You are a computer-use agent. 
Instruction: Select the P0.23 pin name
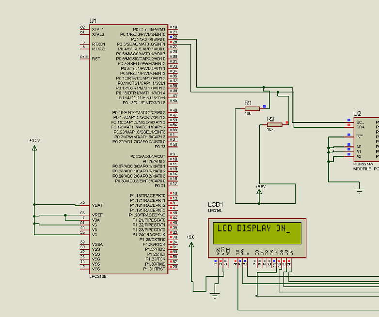tap(160, 147)
